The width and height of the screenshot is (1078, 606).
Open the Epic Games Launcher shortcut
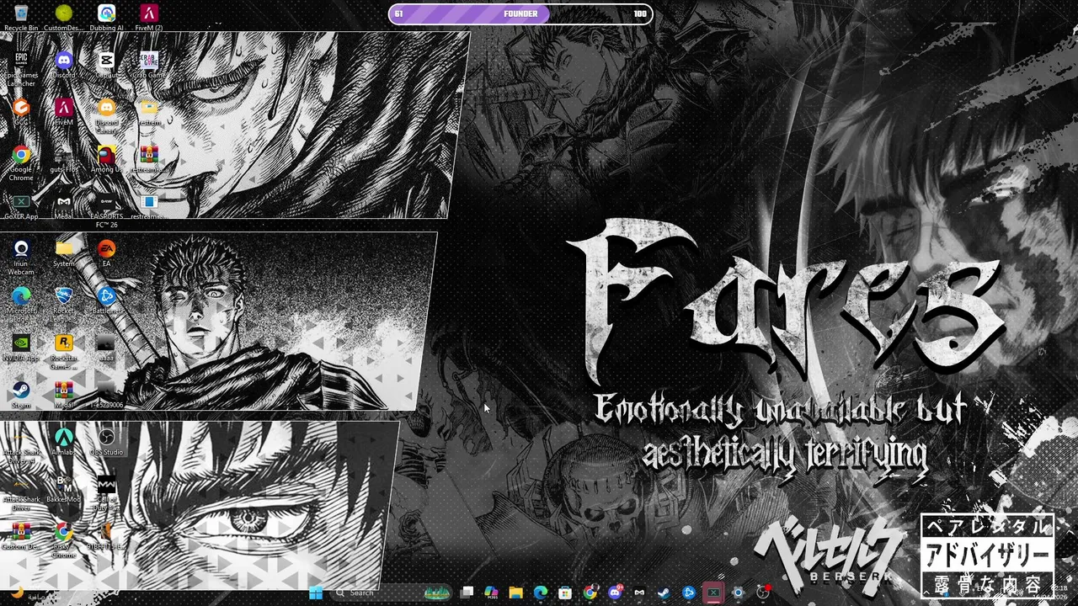21,68
